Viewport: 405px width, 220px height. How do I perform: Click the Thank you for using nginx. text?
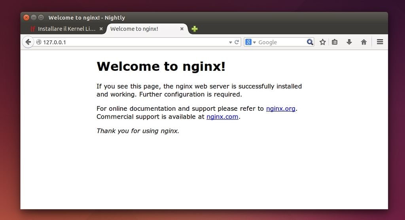coord(138,131)
